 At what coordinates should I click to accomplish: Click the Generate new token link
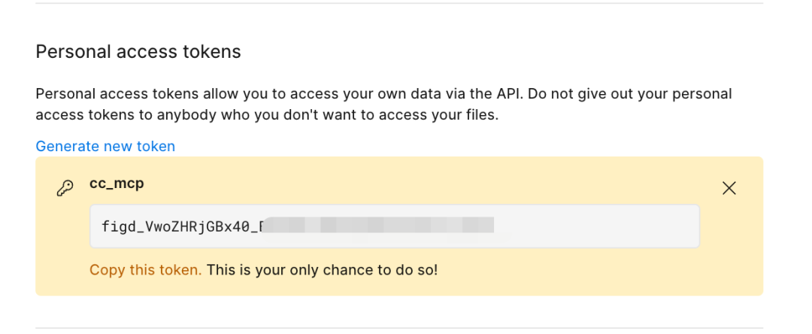point(105,146)
